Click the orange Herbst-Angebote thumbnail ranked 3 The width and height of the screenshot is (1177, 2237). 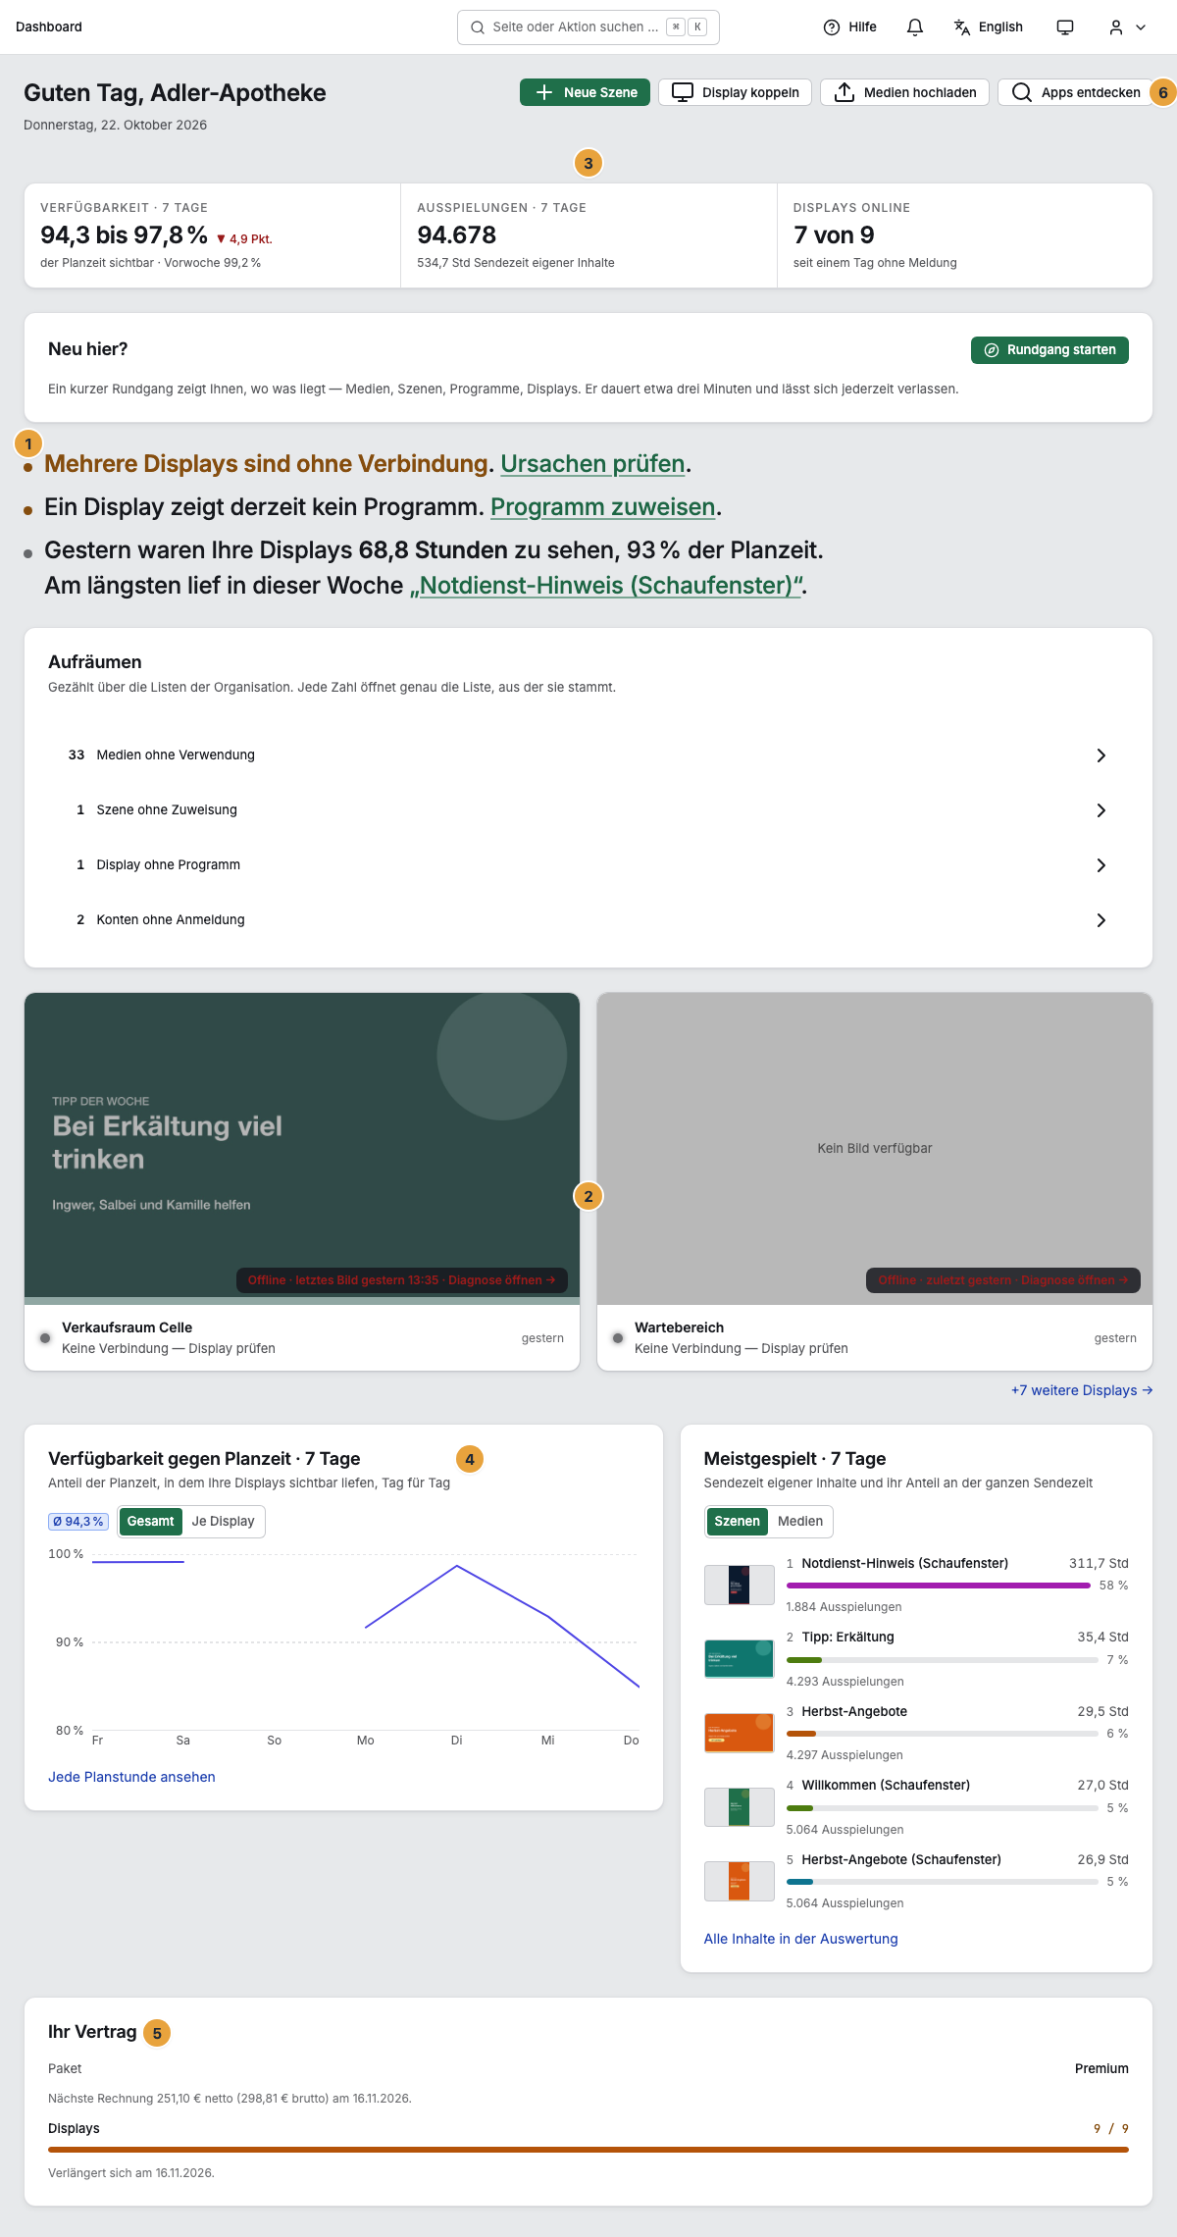click(740, 1733)
